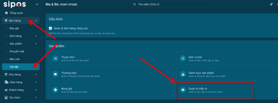This screenshot has width=278, height=103.
Task: Click the Thương hiệu tag icon
Action: 55,74
